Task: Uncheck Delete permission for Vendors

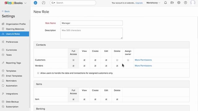Action: click(117, 66)
